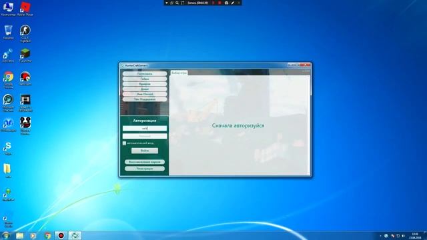Open the media player taskbar icon
This screenshot has height=240, width=427.
click(x=33, y=235)
